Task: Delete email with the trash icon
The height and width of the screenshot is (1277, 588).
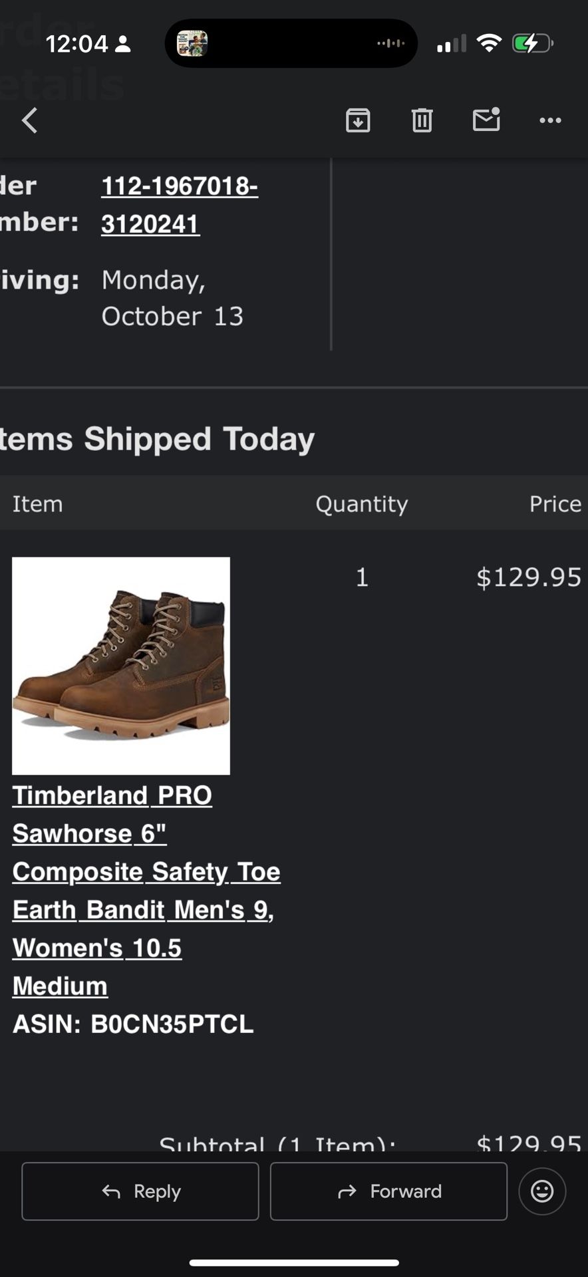Action: tap(422, 120)
